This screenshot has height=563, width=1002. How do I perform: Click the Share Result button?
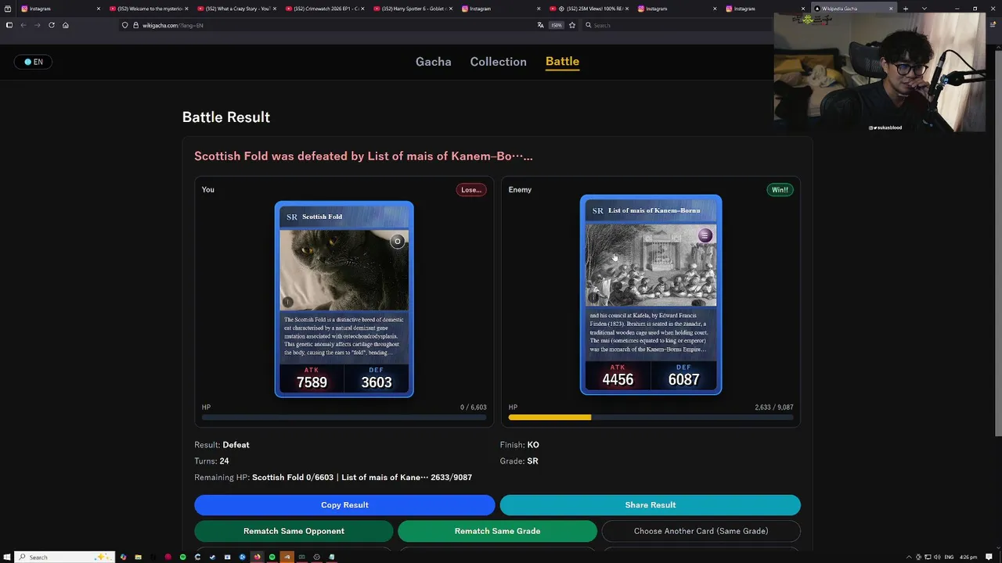650,505
